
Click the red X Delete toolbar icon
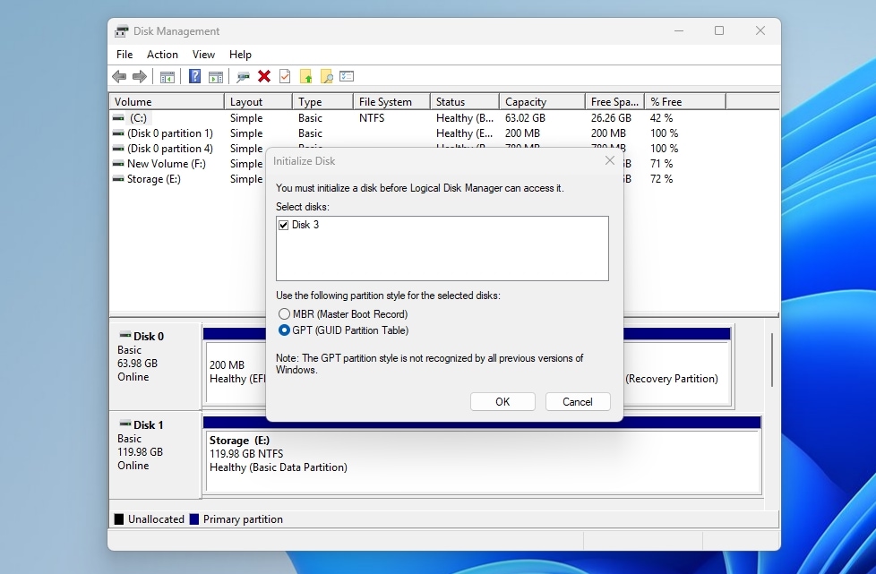pos(264,76)
